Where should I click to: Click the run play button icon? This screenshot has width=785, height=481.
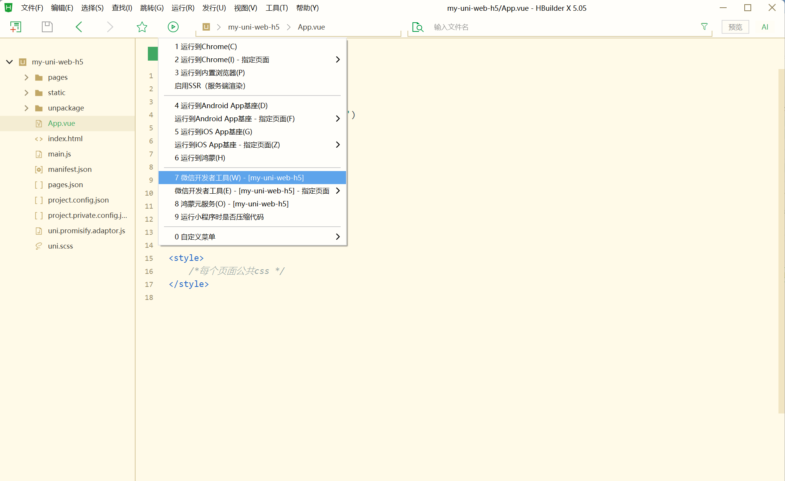click(x=173, y=27)
